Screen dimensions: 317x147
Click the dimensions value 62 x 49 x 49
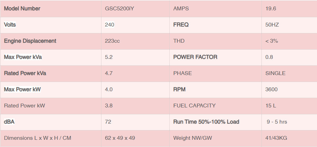[120, 138]
